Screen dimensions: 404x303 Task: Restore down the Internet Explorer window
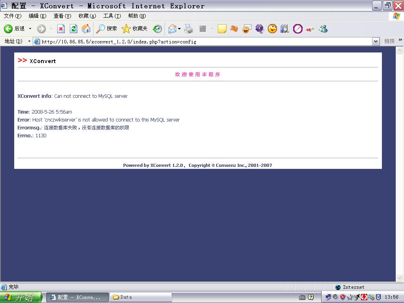pos(387,6)
